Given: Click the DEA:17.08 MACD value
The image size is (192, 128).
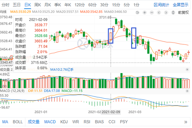Looking at the screenshot, I should (52, 91).
